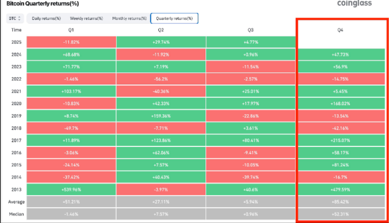The width and height of the screenshot is (389, 223).
Task: Click the Q4 column header
Action: coord(340,30)
